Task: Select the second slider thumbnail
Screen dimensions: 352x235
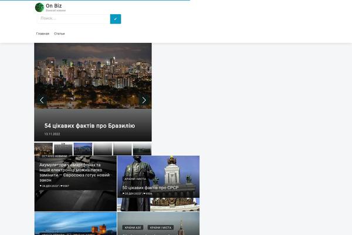Action: click(x=63, y=149)
